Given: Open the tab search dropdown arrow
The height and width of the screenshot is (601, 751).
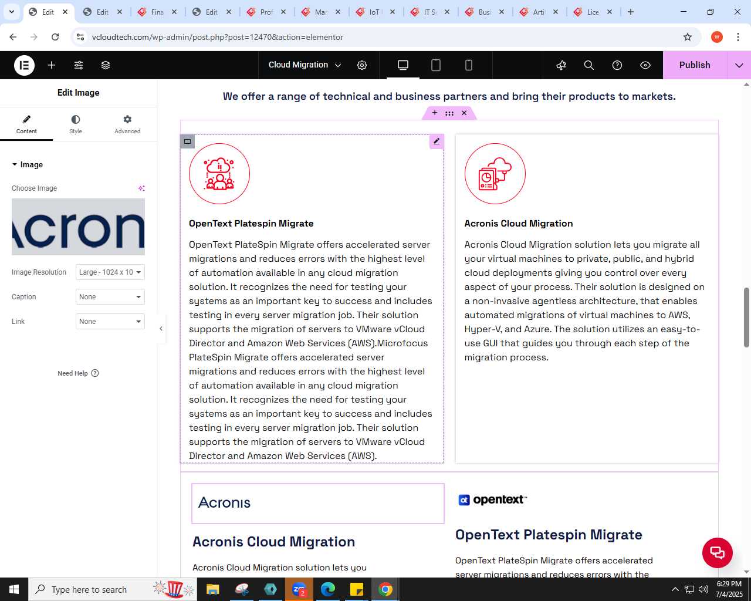Looking at the screenshot, I should (11, 12).
